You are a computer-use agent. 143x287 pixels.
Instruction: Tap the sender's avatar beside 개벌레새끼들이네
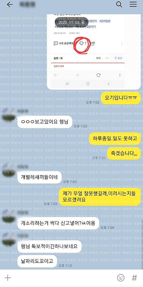[x=8, y=170]
